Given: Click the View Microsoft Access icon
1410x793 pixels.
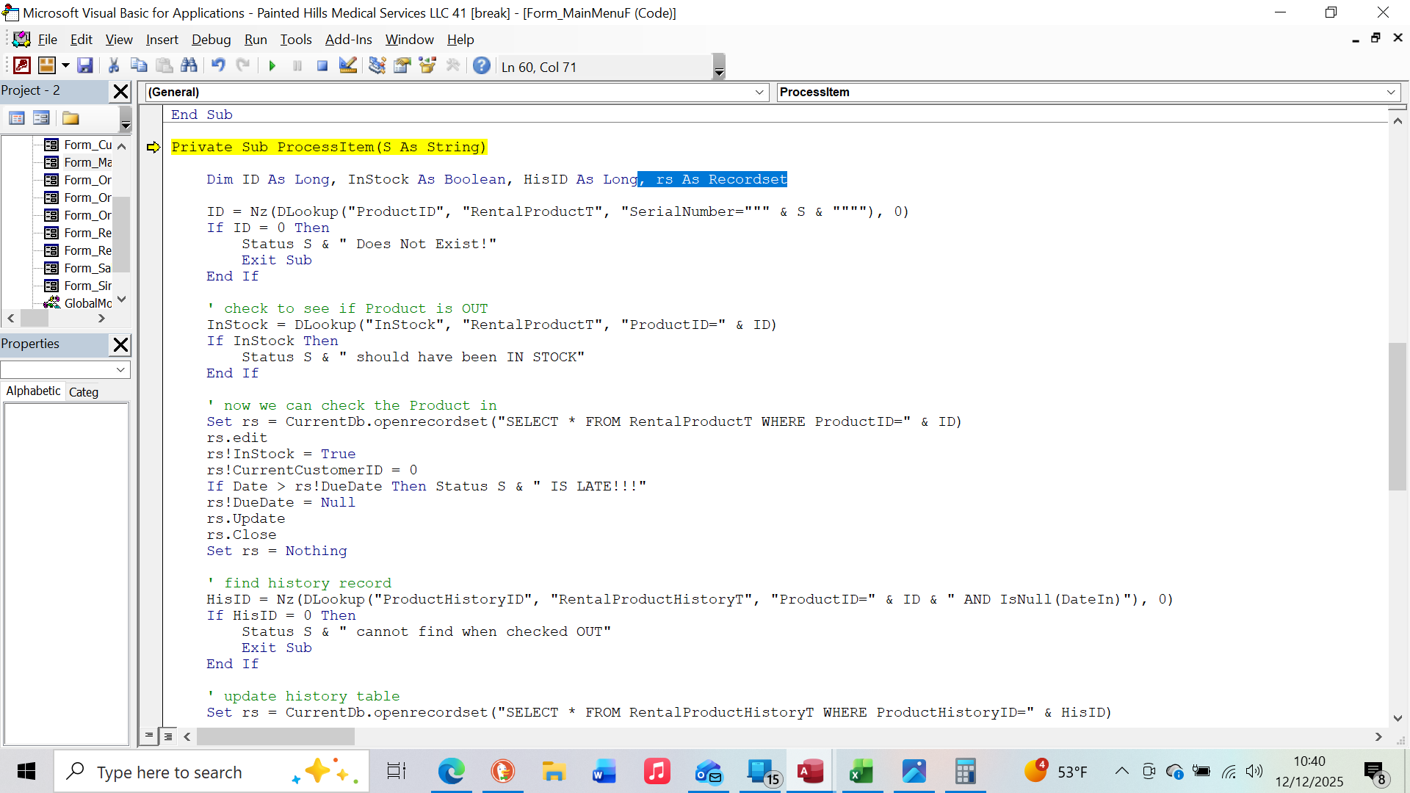Looking at the screenshot, I should point(22,66).
